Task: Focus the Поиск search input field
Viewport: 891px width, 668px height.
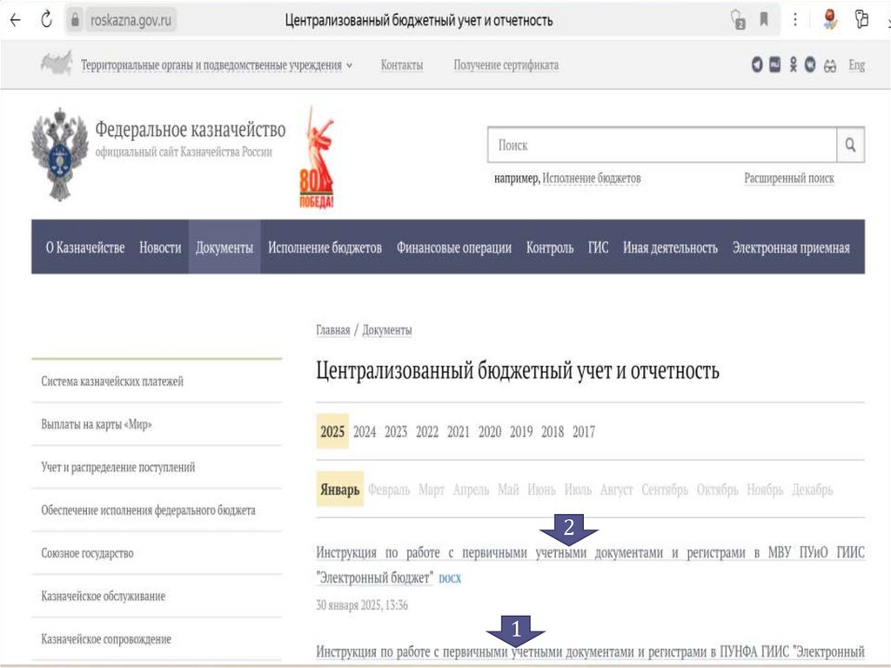Action: pos(662,145)
